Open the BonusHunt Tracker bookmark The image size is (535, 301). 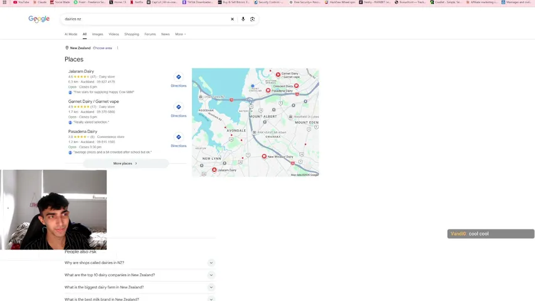(x=410, y=2)
